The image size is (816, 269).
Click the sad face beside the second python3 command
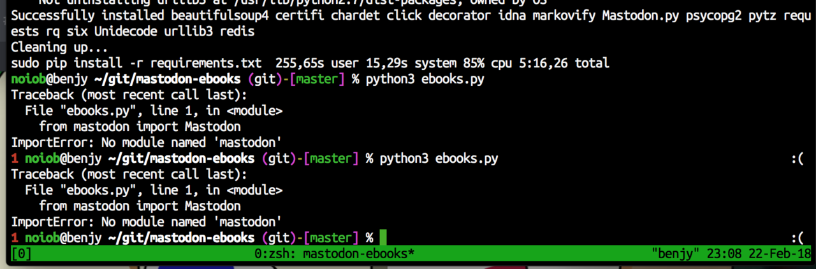tap(797, 158)
